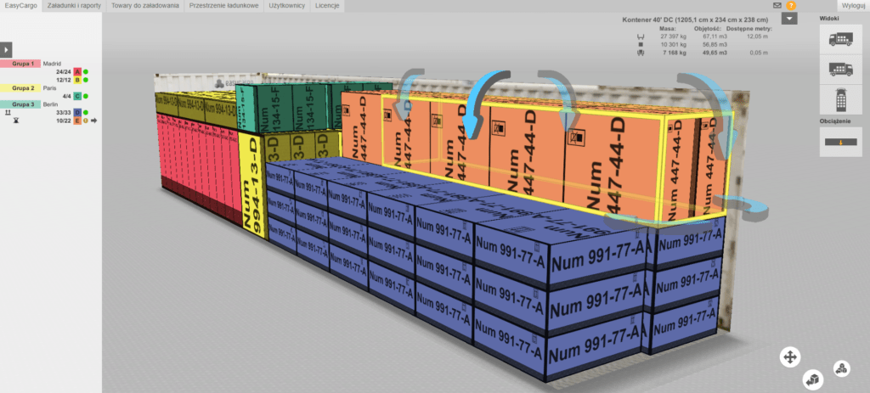Open the orange help question mark

[x=791, y=6]
